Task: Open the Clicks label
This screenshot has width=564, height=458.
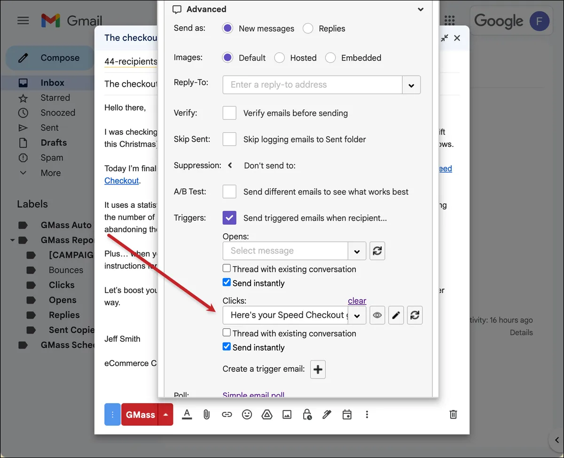Action: (x=62, y=285)
